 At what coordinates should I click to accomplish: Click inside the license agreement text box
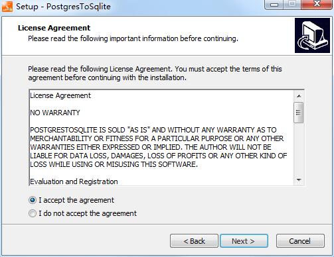161,138
